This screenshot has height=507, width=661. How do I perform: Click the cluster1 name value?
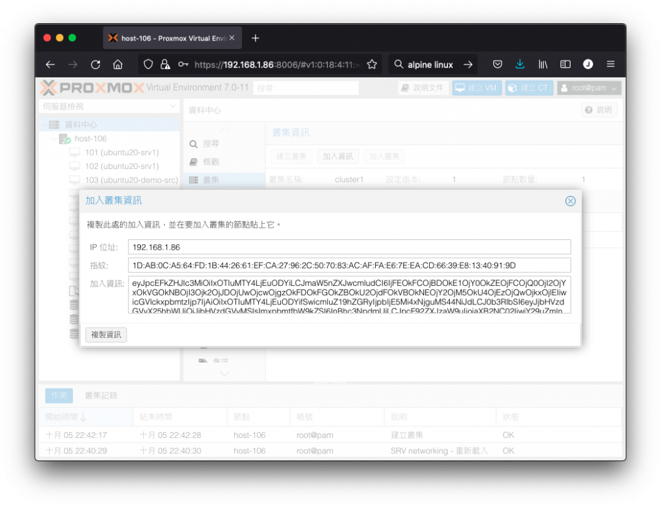[349, 180]
